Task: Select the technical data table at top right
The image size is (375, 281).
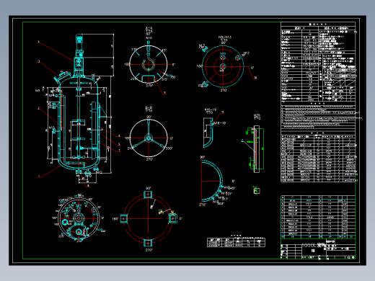Action: (318, 62)
